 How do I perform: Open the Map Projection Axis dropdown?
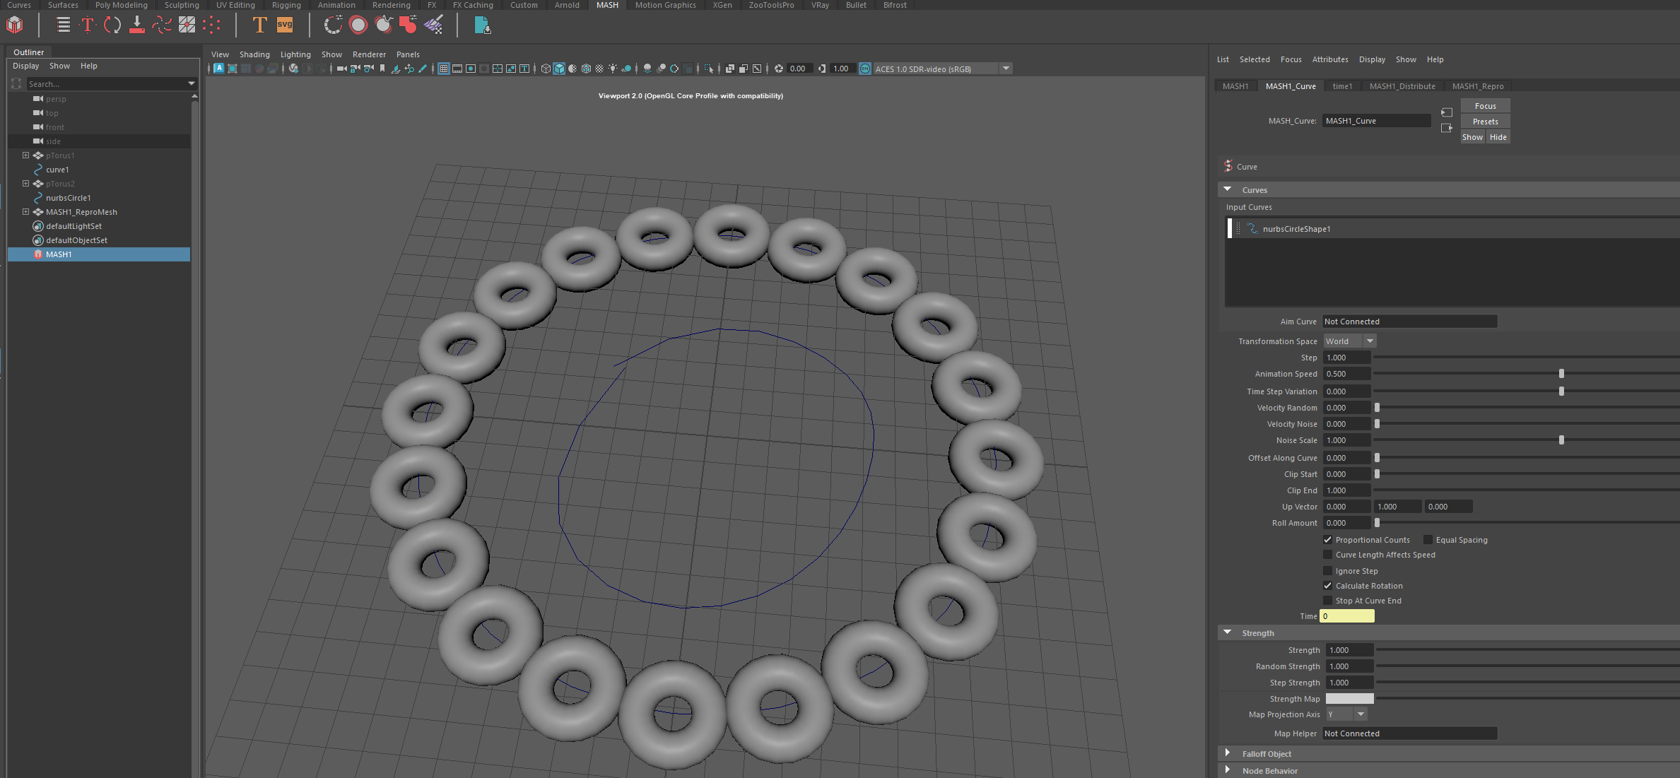[x=1361, y=714]
